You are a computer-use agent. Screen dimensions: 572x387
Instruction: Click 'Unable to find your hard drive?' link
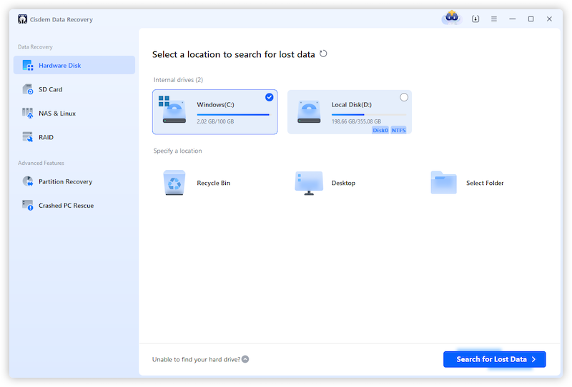[x=196, y=360]
